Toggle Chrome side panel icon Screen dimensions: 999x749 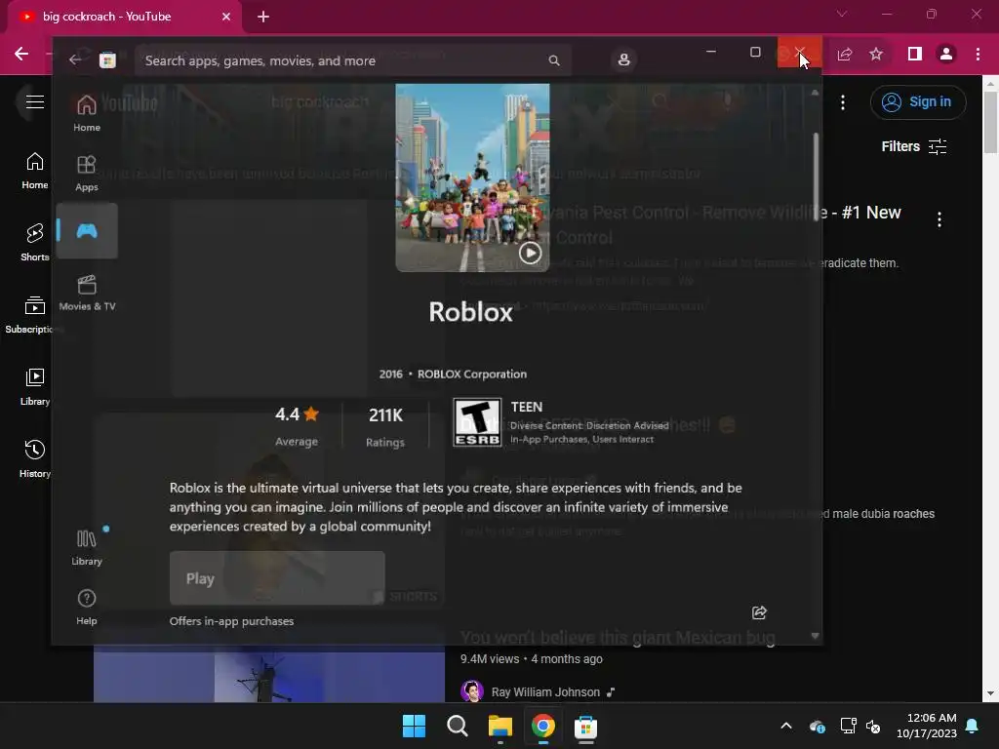pos(915,55)
